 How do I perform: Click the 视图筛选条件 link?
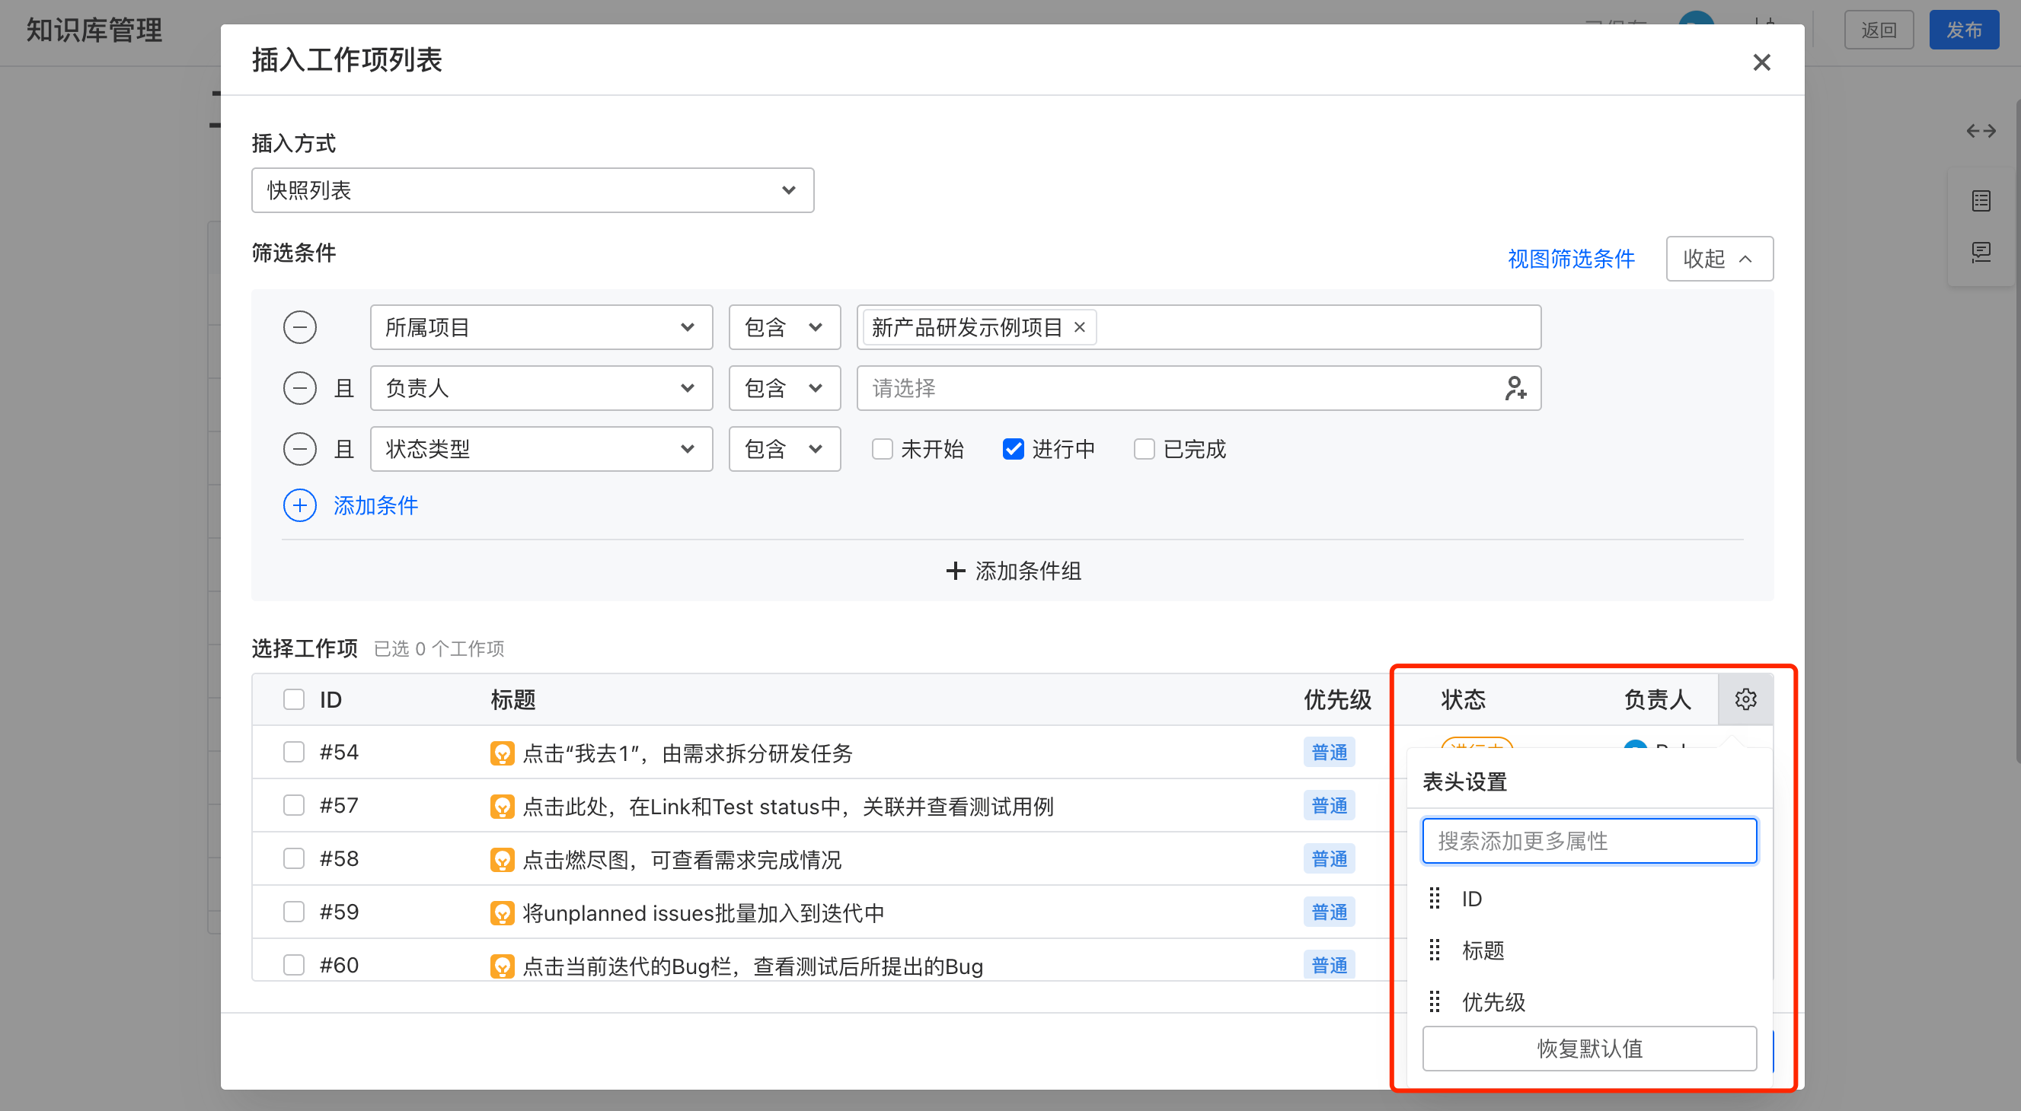point(1571,259)
